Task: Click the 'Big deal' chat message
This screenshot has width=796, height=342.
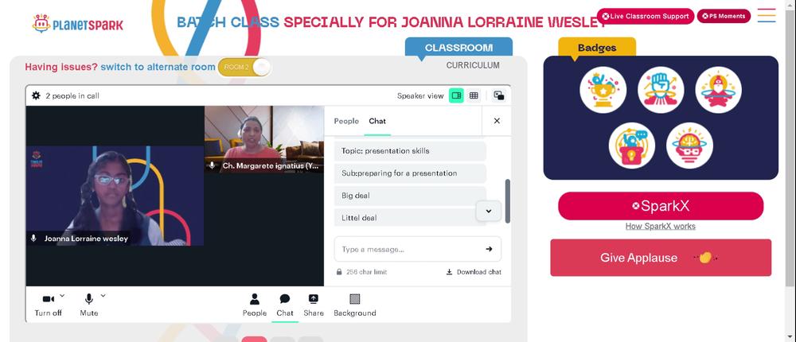Action: tap(410, 196)
